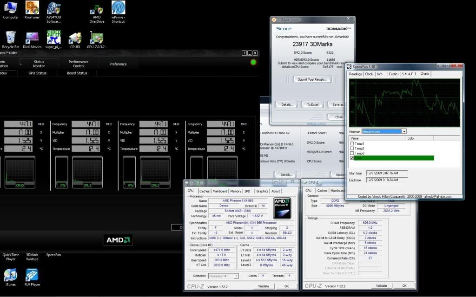Screen dimensions: 476x297
Task: Enable the Temp1 checkbox in SpeedFan
Action: coord(352,144)
